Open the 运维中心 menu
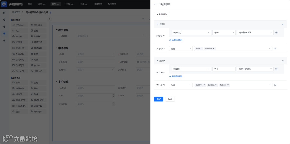Image resolution: width=290 pixels, height=144 pixels. (x=84, y=5)
